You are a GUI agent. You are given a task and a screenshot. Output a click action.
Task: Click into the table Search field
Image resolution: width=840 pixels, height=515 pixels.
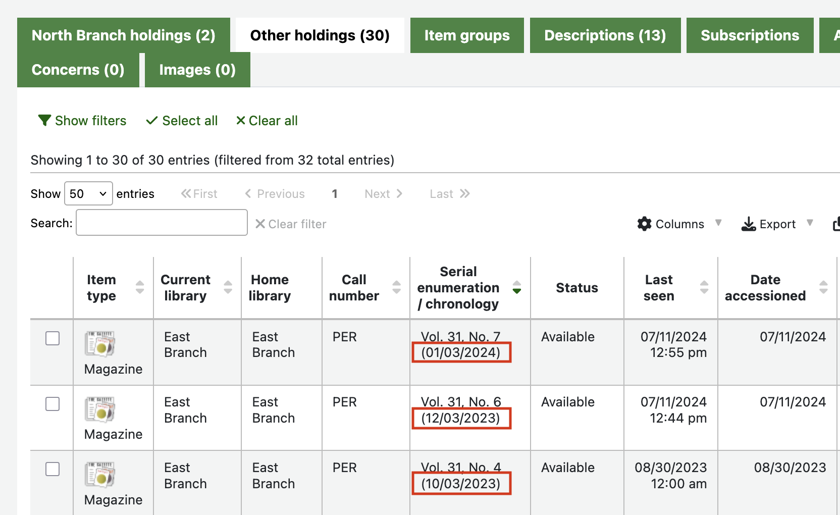point(162,223)
